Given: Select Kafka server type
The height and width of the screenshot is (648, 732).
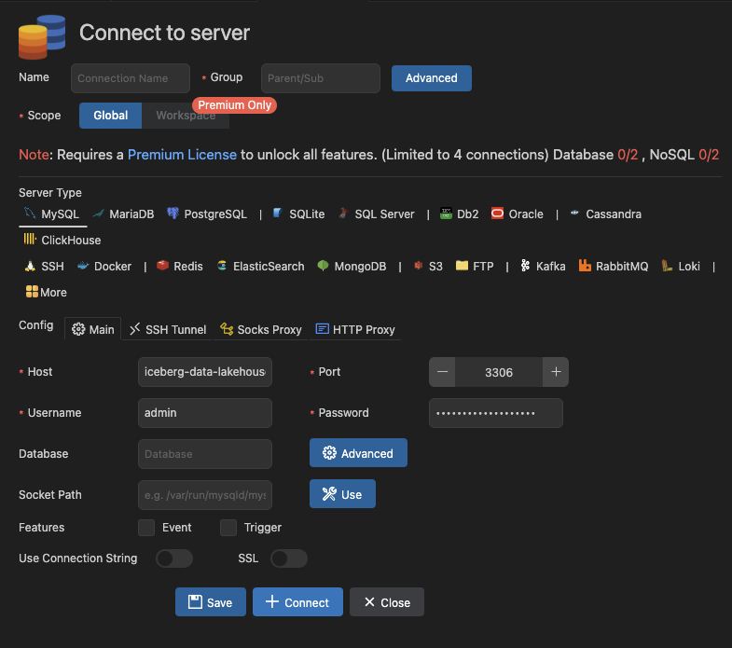Looking at the screenshot, I should pyautogui.click(x=543, y=267).
